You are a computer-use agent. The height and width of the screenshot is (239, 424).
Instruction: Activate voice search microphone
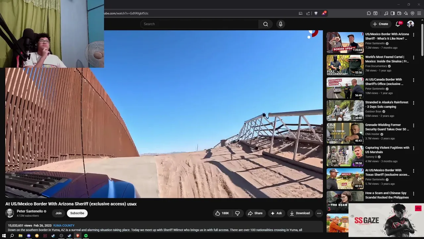281,24
